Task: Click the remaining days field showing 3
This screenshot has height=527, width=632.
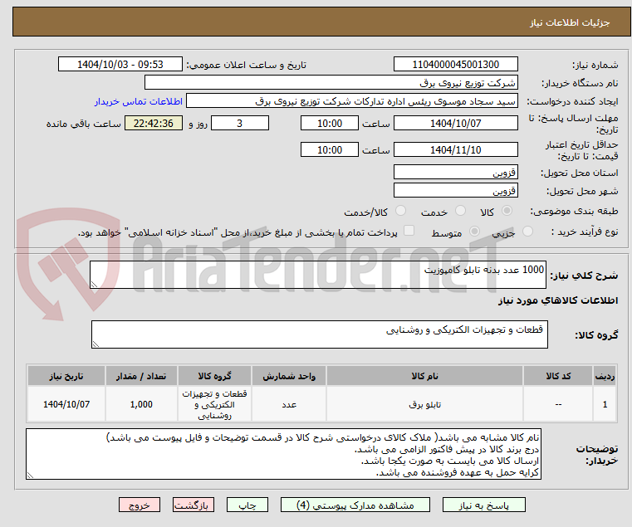Action: tap(240, 123)
